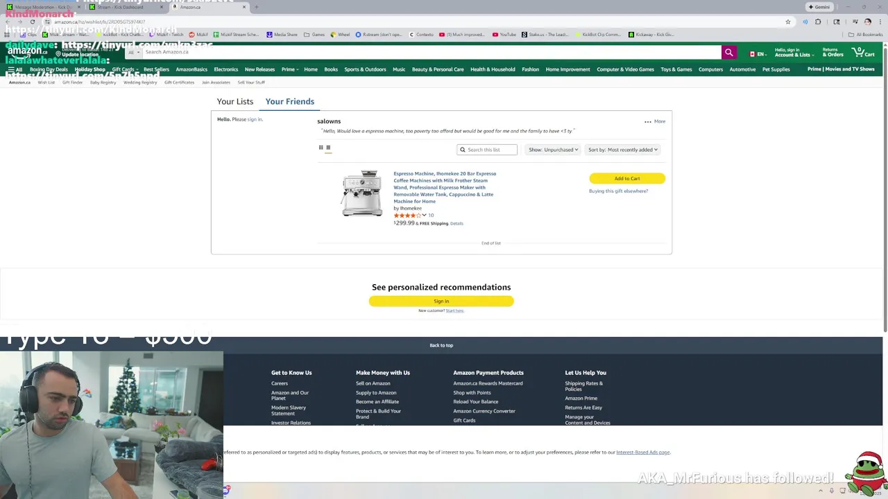Viewport: 888px width, 499px height.
Task: Open Electronics in nav bar
Action: coord(225,69)
